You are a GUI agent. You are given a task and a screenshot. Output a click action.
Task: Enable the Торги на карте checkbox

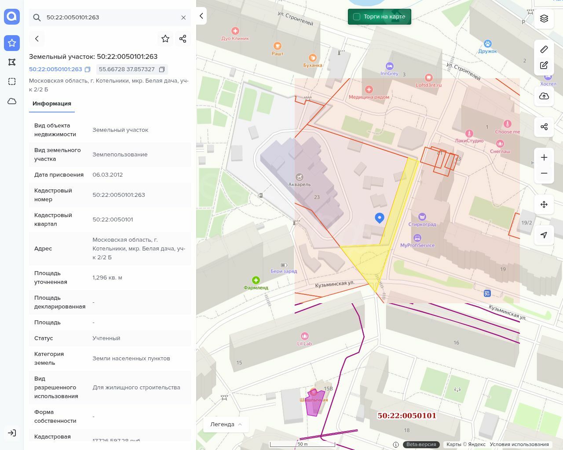coord(357,17)
